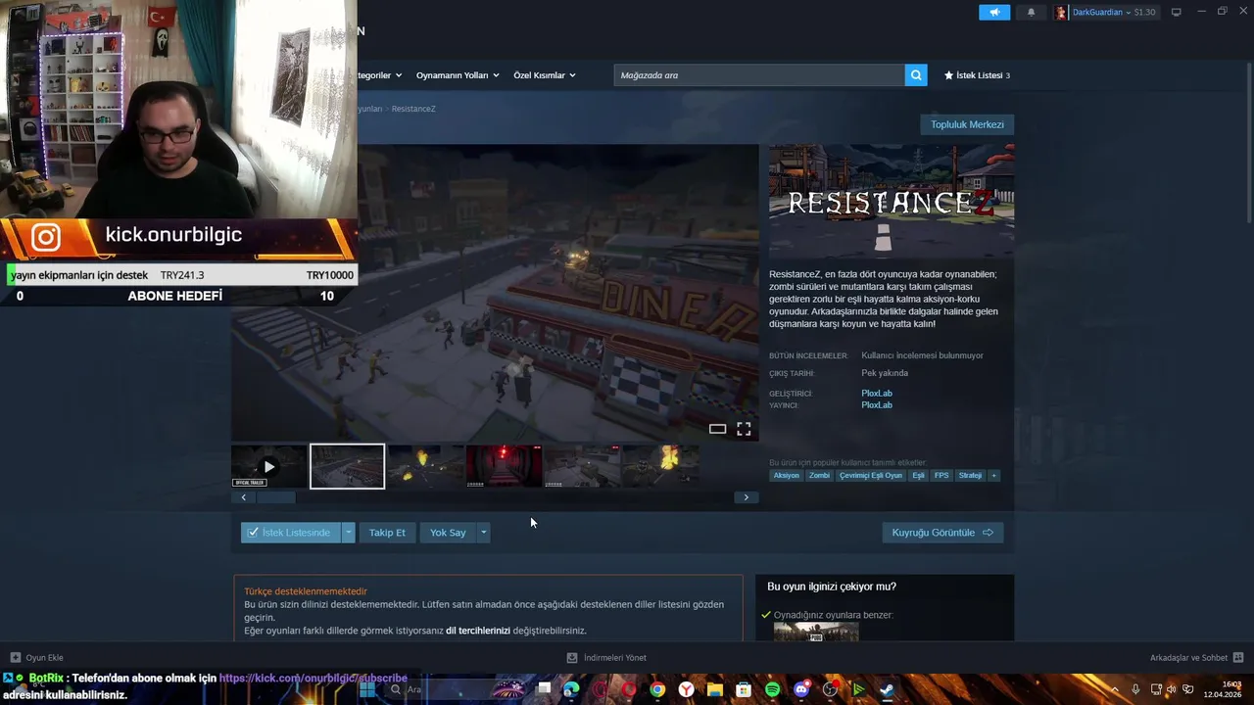
Task: Open Spotify from the taskbar
Action: pyautogui.click(x=772, y=689)
